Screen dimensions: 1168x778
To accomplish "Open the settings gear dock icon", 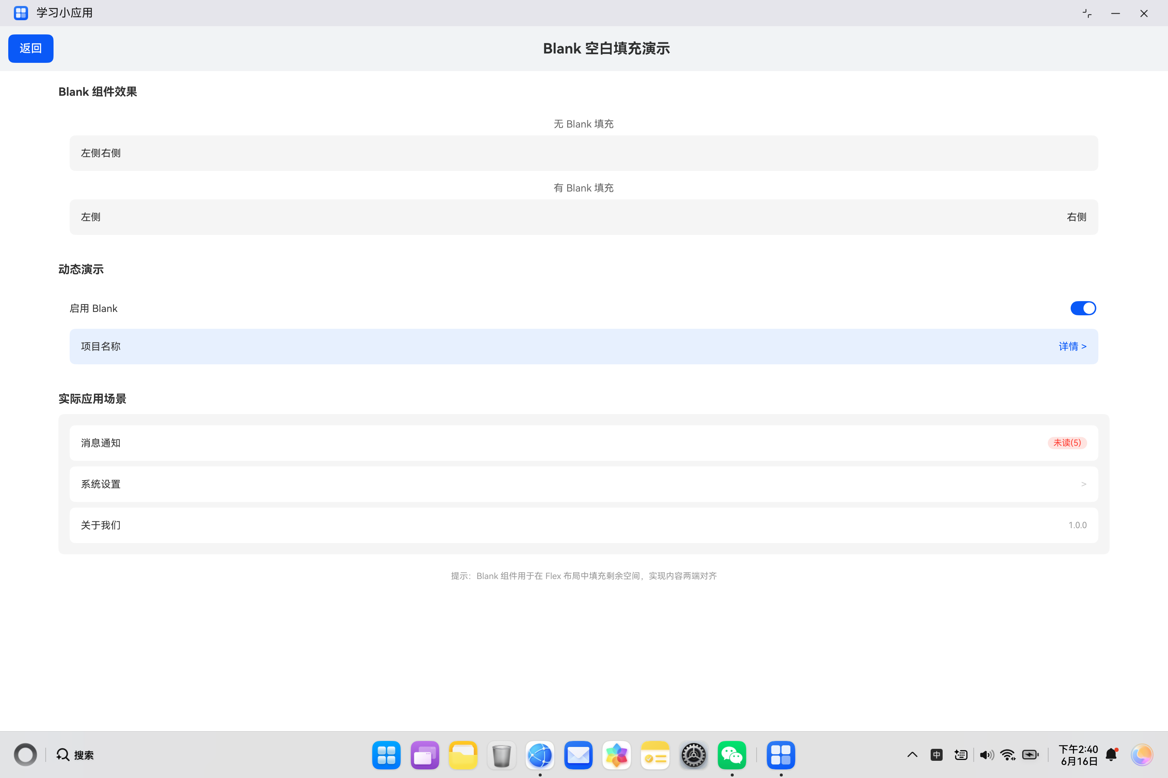I will click(693, 755).
